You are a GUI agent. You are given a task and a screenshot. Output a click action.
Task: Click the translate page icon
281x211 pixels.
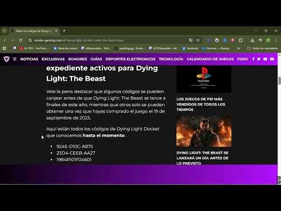pyautogui.click(x=191, y=40)
